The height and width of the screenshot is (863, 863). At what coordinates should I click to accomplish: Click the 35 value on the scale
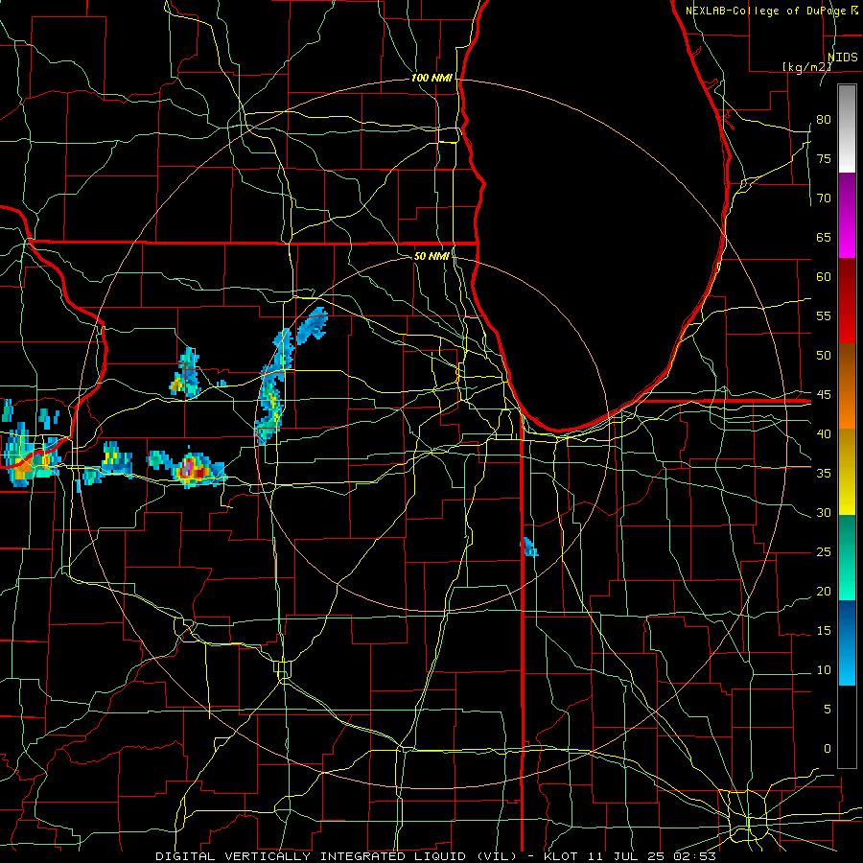824,474
